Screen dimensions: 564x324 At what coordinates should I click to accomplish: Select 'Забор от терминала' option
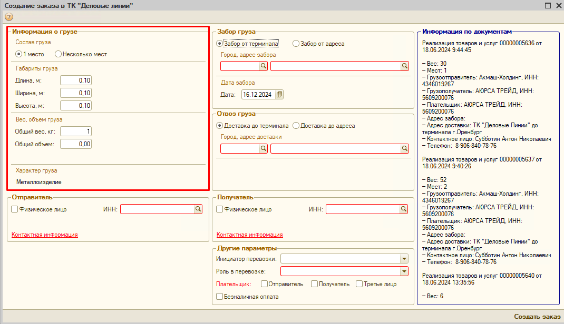(219, 44)
